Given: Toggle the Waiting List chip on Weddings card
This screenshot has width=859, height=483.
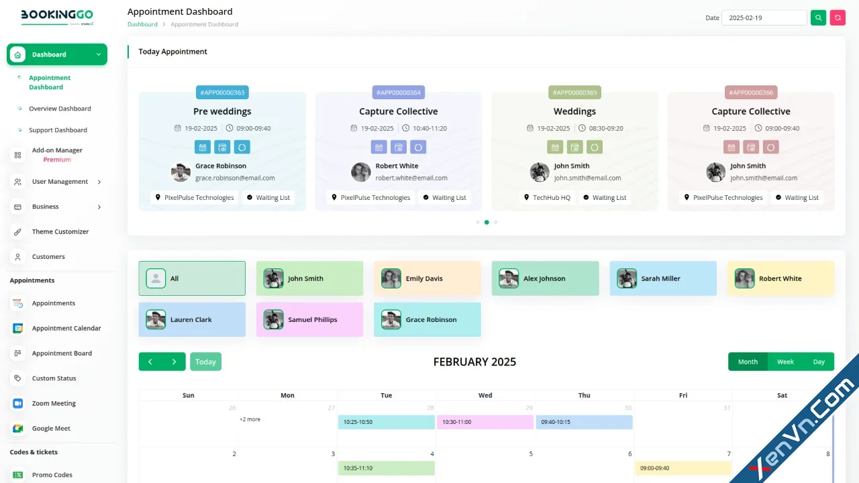Looking at the screenshot, I should tap(605, 197).
